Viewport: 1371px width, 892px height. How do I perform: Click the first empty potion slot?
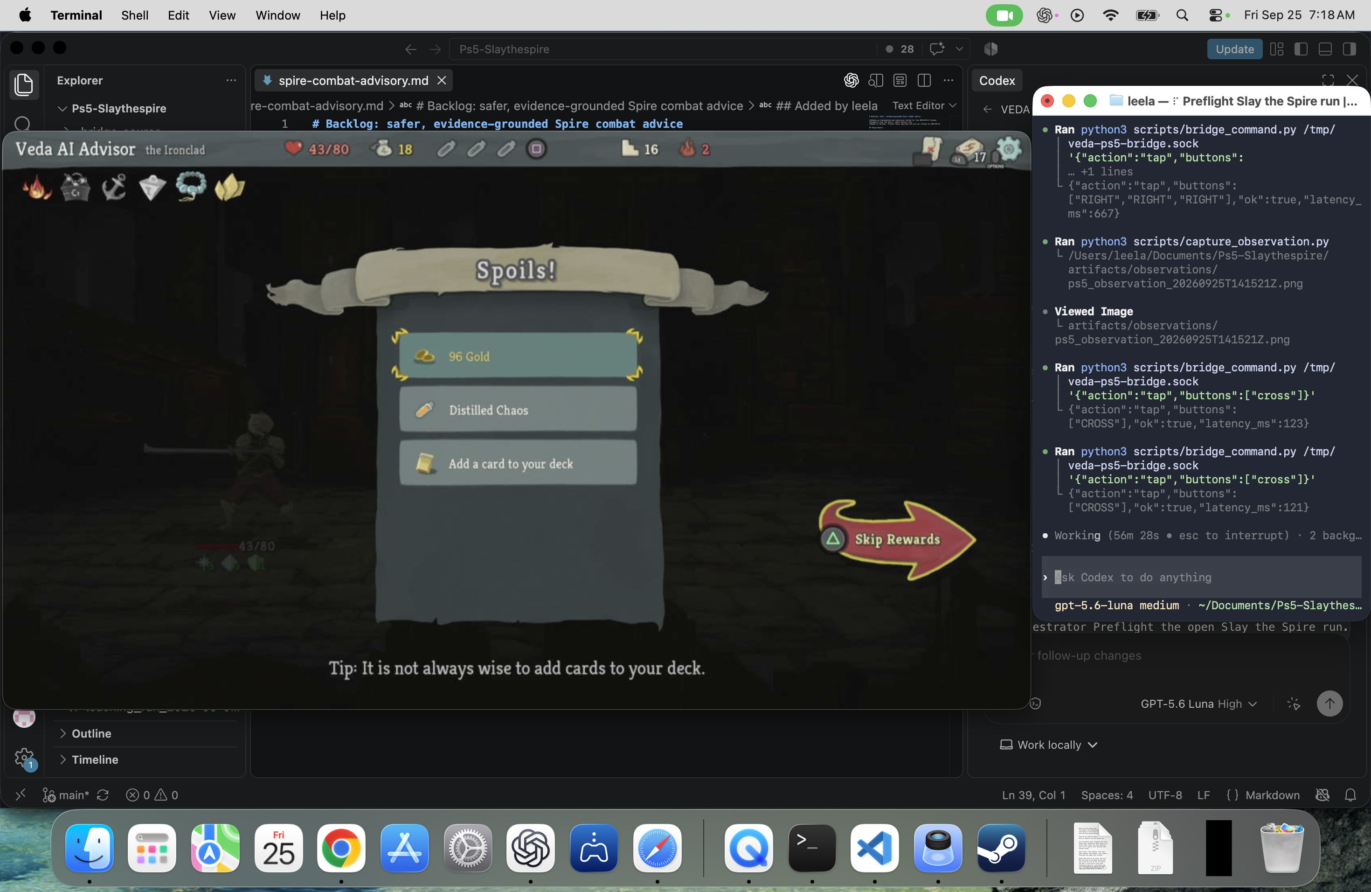point(446,149)
